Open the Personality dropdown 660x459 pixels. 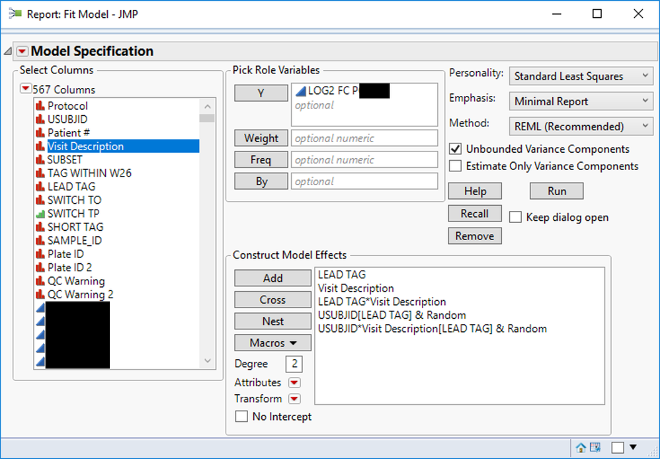[x=580, y=76]
